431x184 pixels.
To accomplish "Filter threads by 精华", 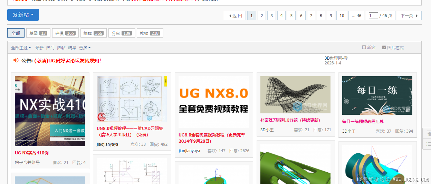I will point(72,48).
